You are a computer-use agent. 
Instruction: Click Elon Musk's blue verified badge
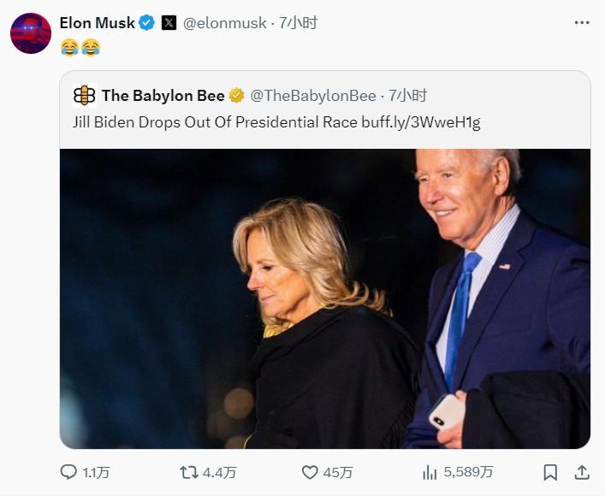147,23
